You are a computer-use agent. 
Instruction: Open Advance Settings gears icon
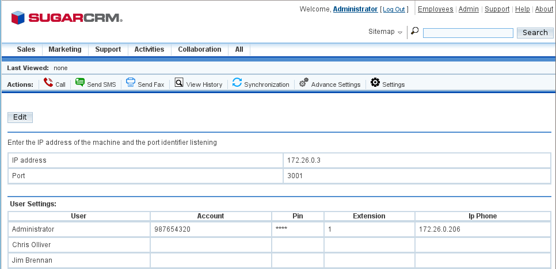(x=304, y=83)
